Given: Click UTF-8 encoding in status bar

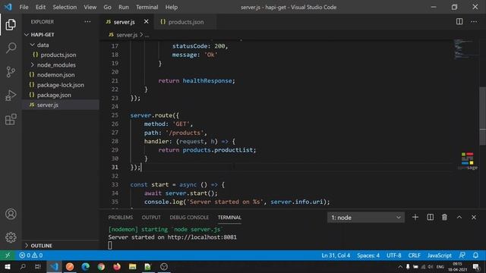Looking at the screenshot, I should click(x=393, y=256).
